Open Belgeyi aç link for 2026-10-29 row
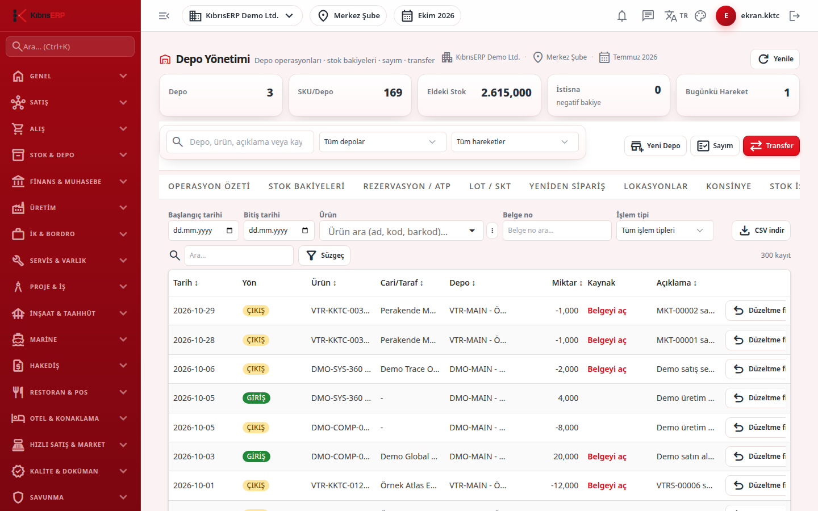The image size is (818, 511). tap(607, 311)
